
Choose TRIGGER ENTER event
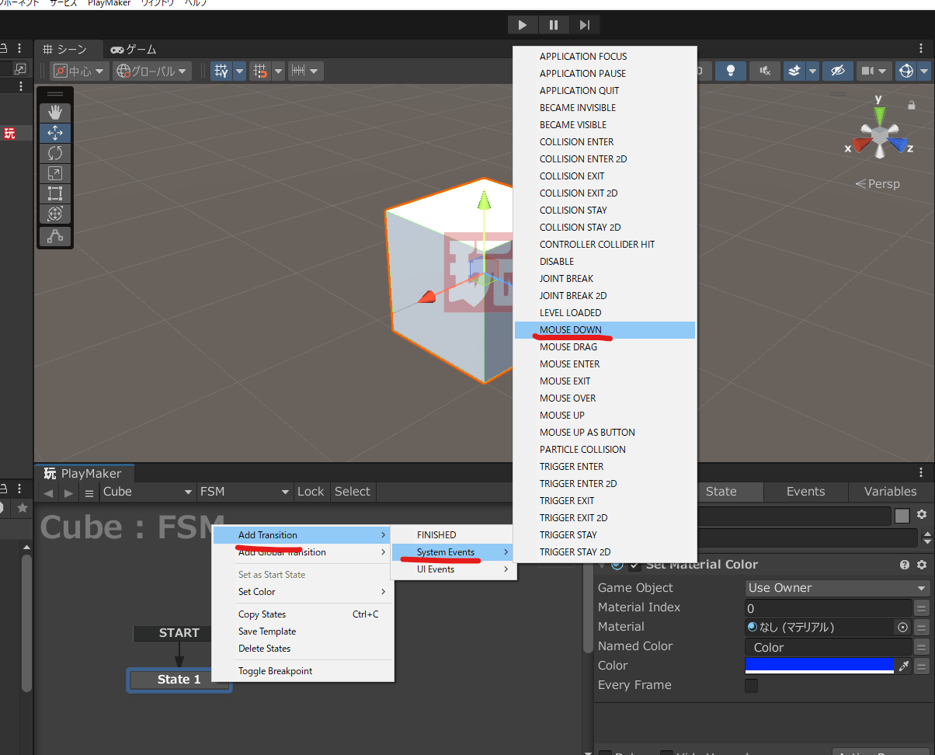605,467
